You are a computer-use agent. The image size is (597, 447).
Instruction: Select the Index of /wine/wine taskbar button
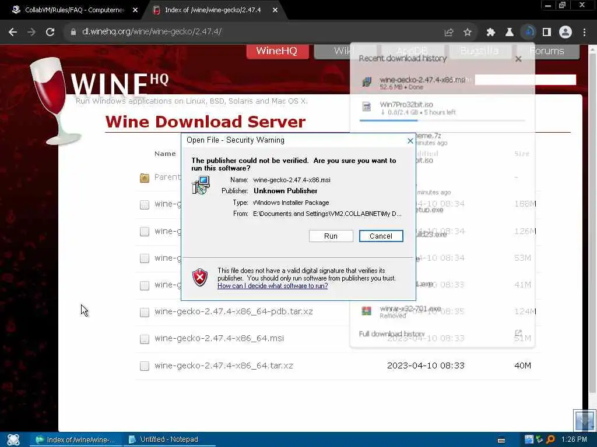75,440
